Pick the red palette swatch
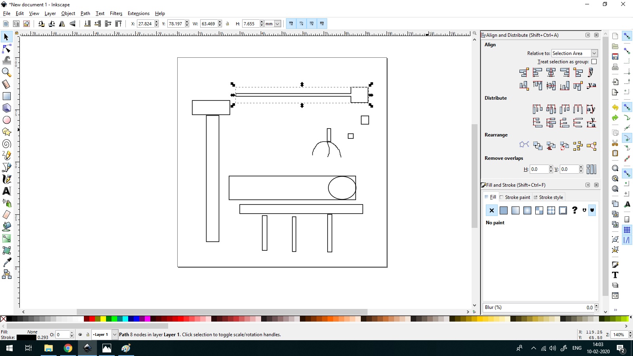Image resolution: width=633 pixels, height=356 pixels. click(92, 319)
